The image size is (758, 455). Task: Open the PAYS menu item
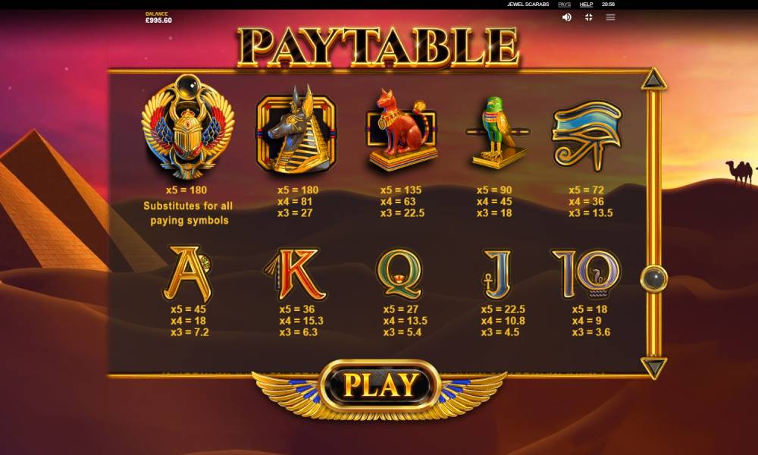click(x=564, y=5)
